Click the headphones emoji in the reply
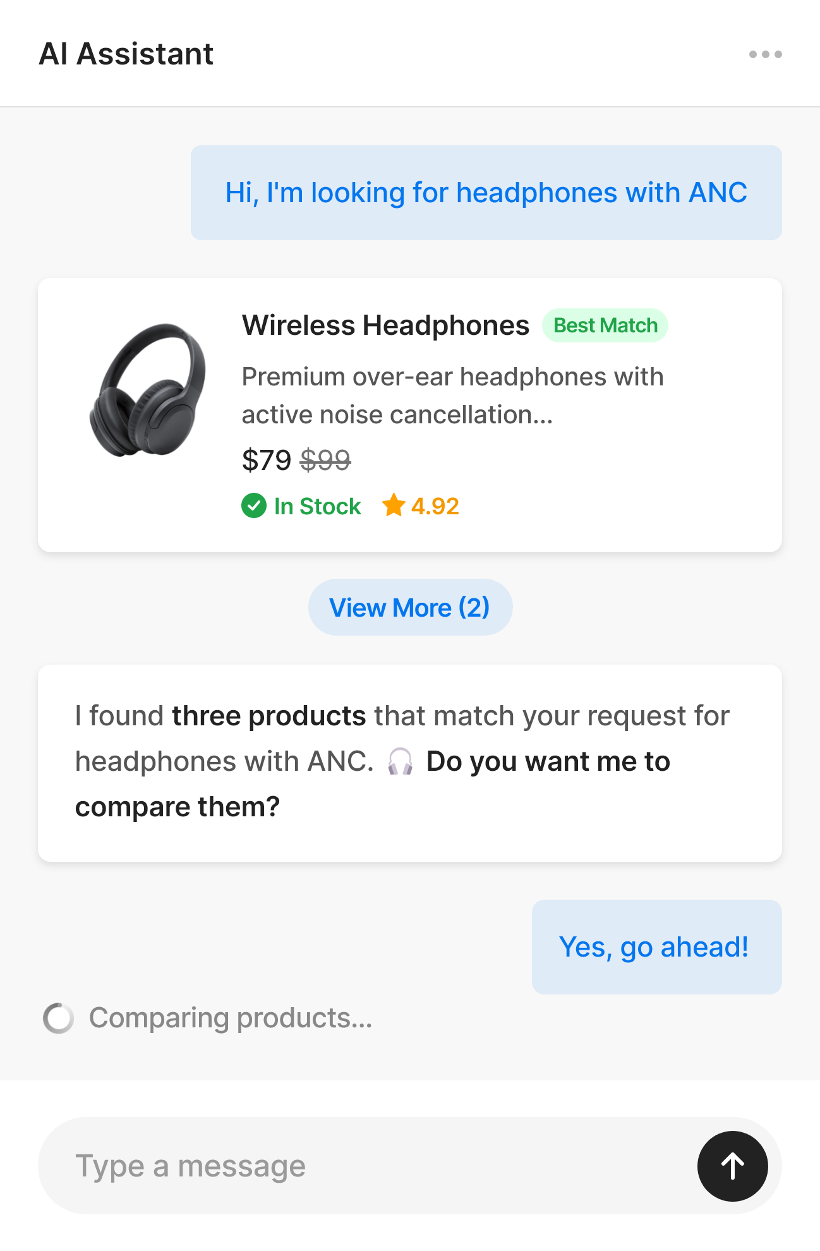820x1251 pixels. point(400,761)
